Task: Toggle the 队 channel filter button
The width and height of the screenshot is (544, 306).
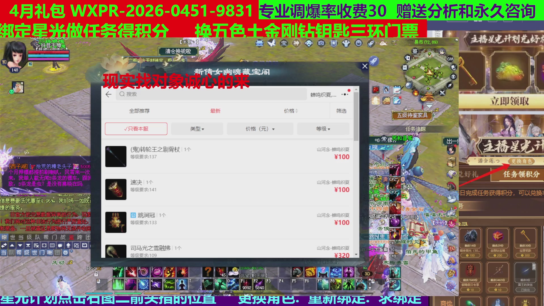Action: [11, 252]
